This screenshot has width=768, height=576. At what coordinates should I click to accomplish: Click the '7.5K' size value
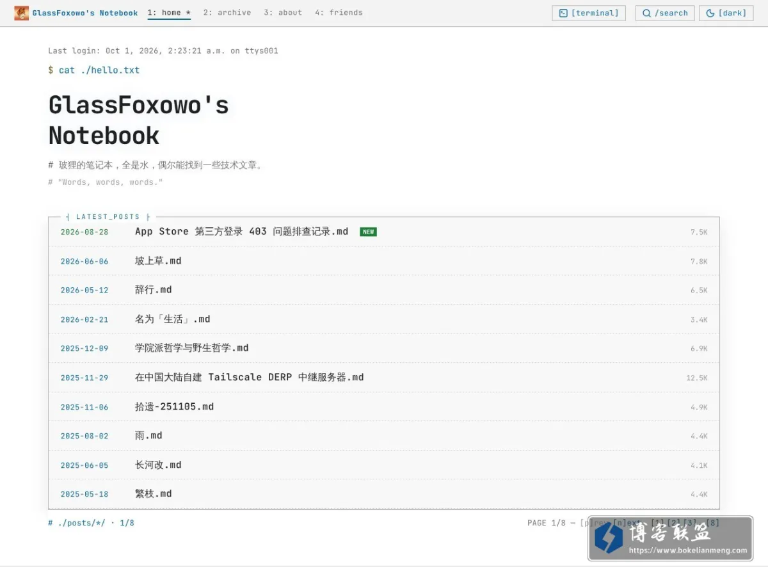[x=699, y=232]
